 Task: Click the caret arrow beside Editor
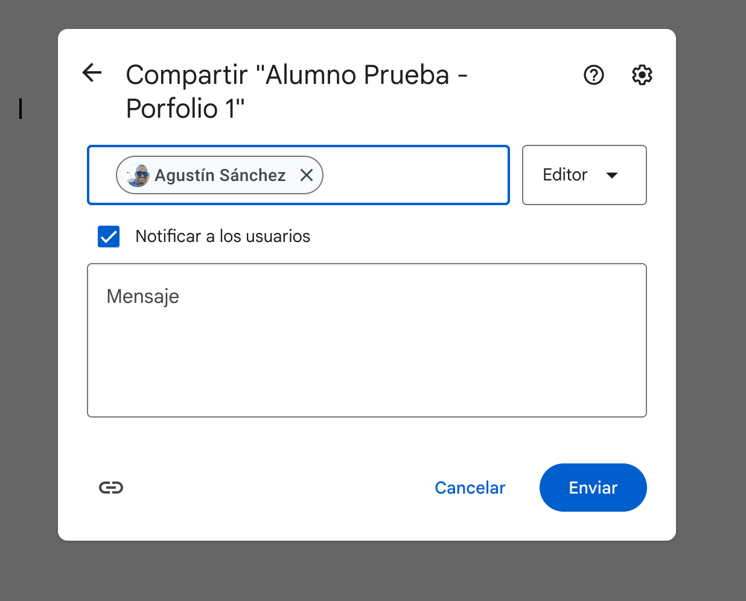612,176
